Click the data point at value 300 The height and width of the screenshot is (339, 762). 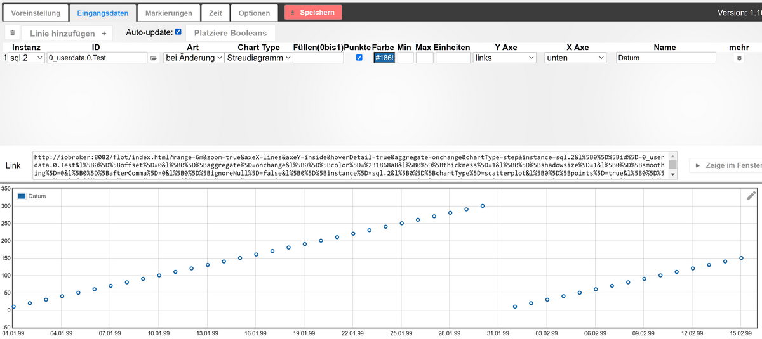tap(483, 206)
